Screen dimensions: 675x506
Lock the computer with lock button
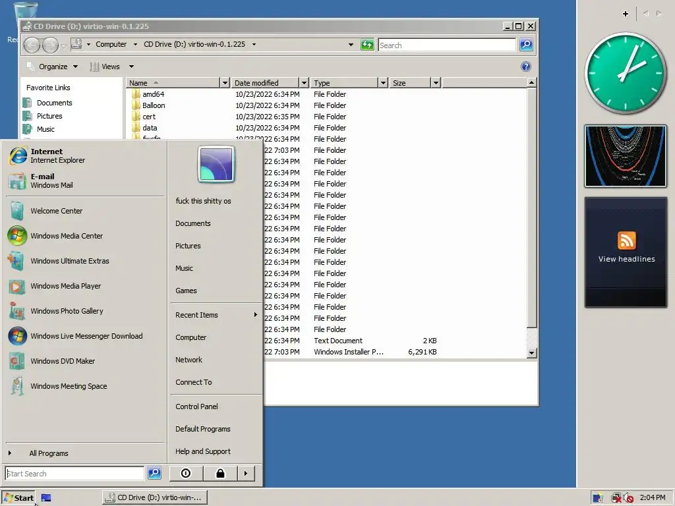(220, 473)
